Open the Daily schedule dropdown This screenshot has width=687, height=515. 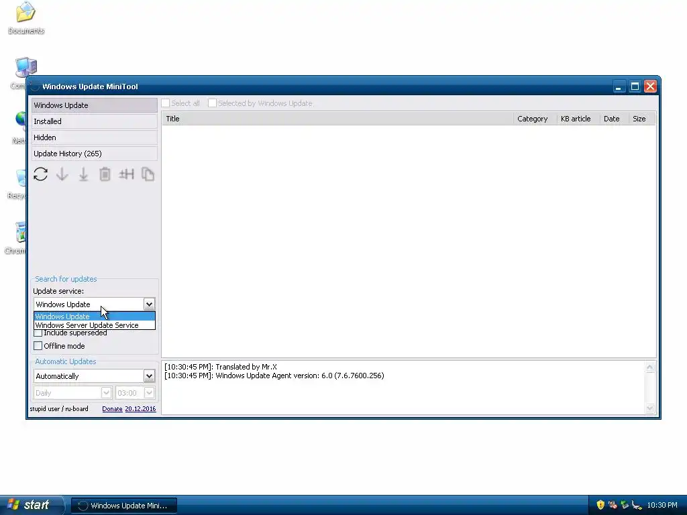[x=106, y=393]
